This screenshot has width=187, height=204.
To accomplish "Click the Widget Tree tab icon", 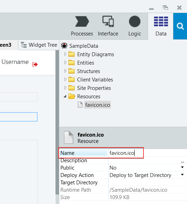I will [24, 45].
